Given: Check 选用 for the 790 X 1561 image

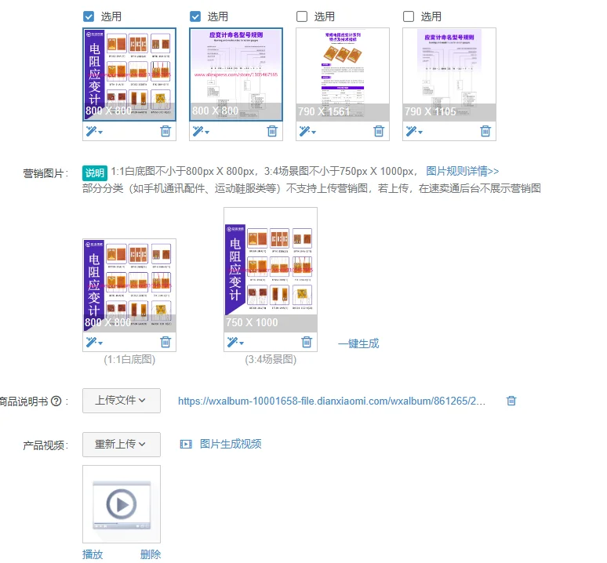Looking at the screenshot, I should [x=302, y=16].
